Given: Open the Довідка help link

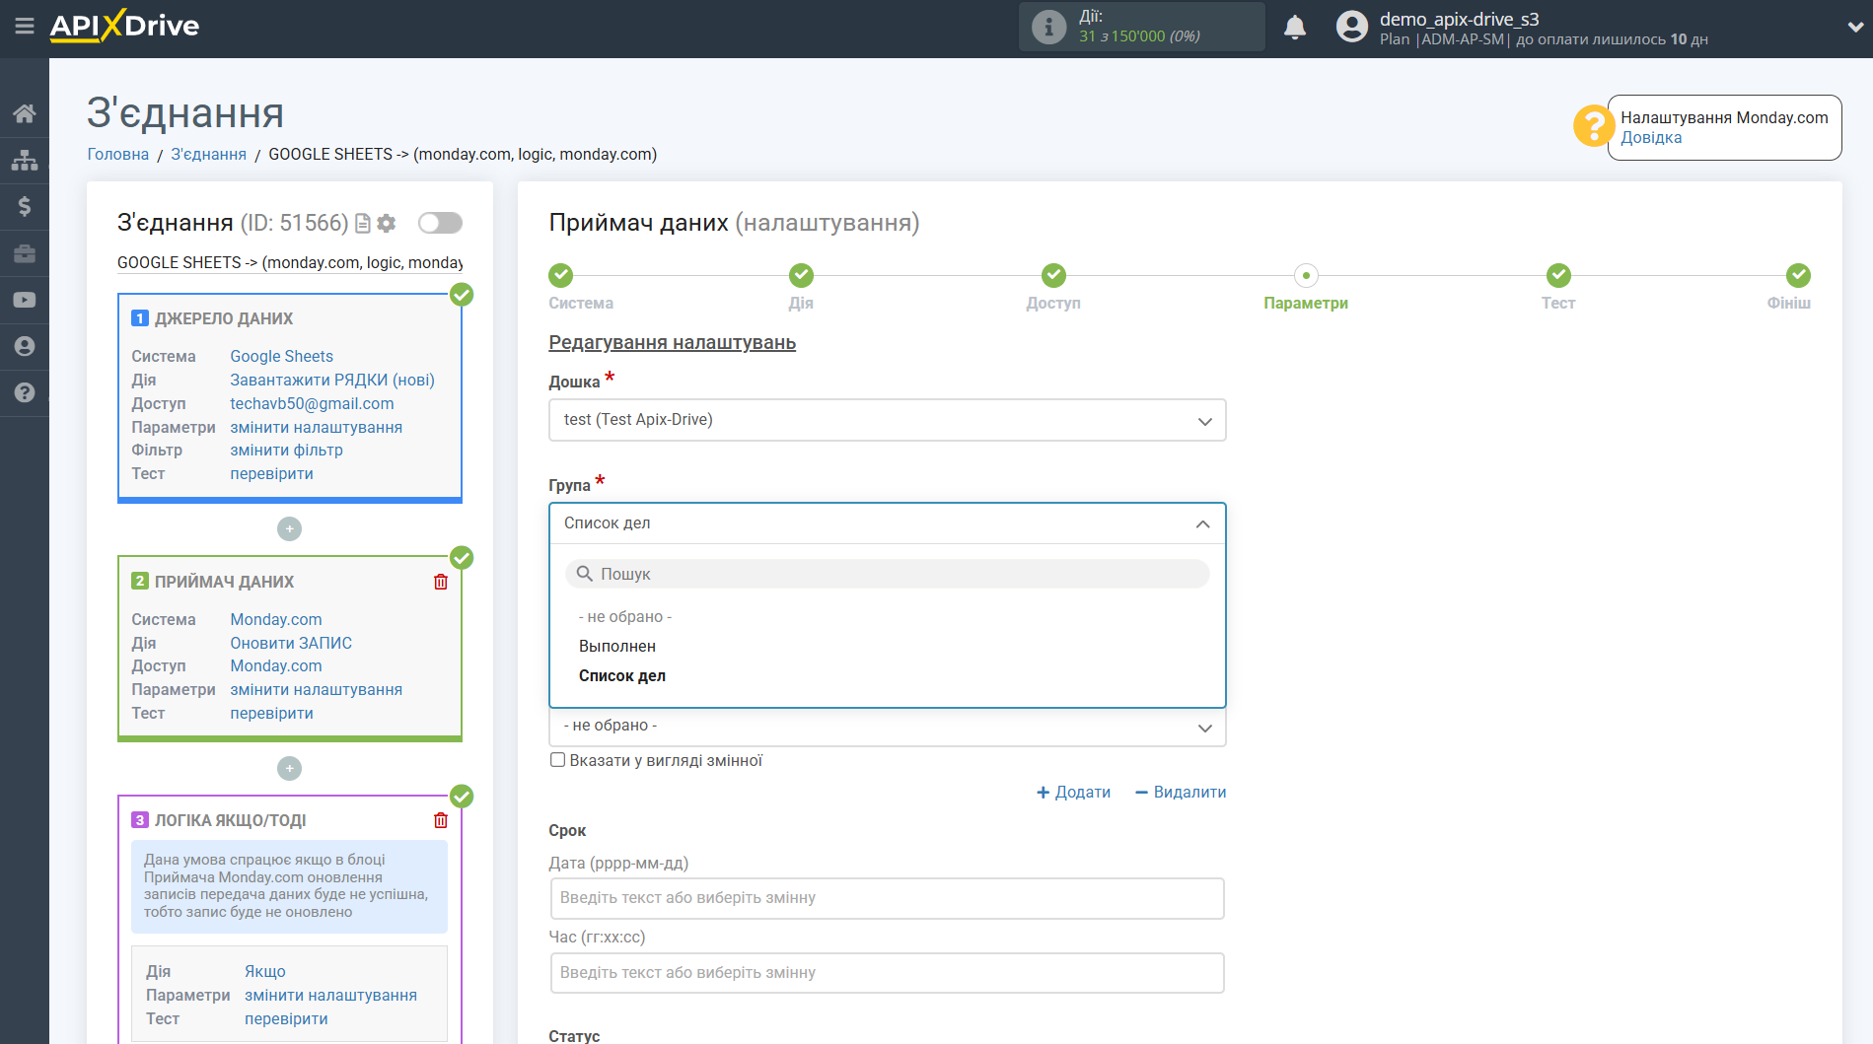Looking at the screenshot, I should (x=1651, y=138).
